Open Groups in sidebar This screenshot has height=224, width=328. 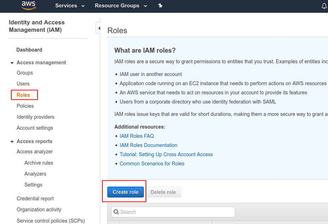(25, 73)
